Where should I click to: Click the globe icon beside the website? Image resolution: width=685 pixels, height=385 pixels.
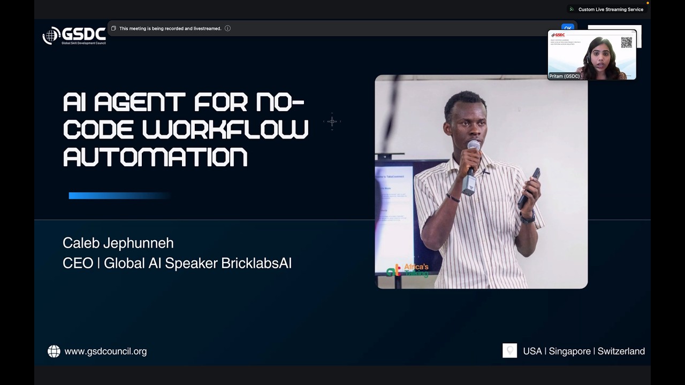click(54, 351)
